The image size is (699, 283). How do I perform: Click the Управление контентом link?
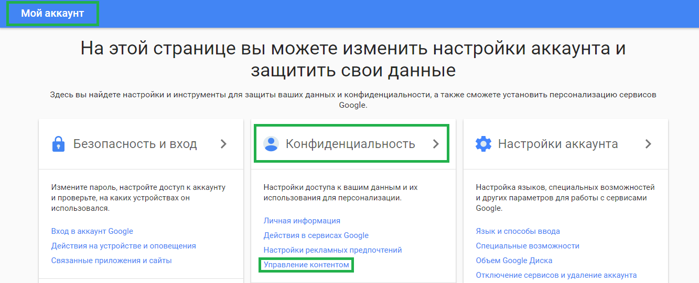point(306,265)
